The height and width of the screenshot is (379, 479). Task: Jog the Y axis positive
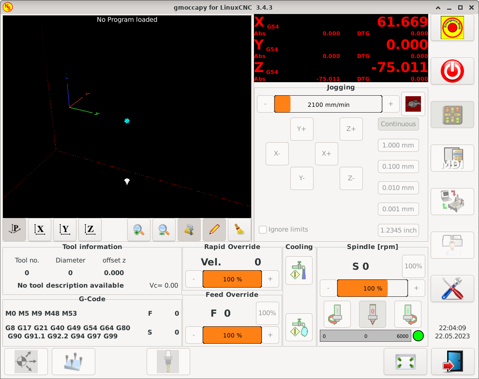301,129
